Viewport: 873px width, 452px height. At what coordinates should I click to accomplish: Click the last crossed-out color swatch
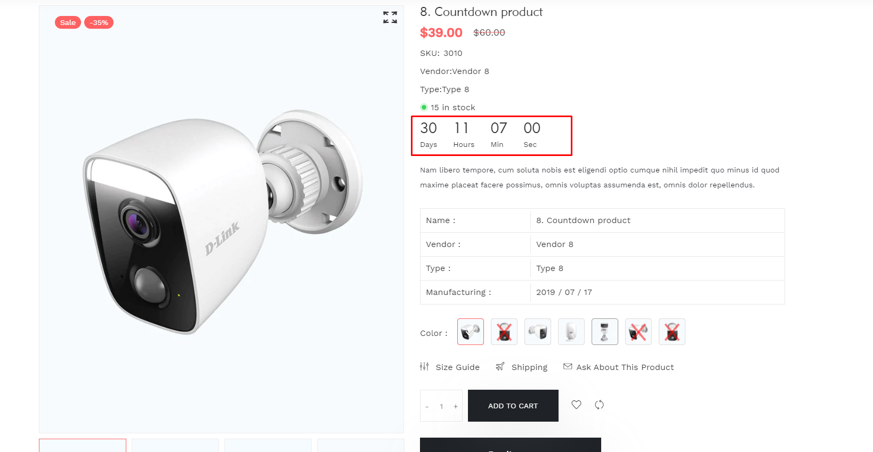(x=672, y=332)
